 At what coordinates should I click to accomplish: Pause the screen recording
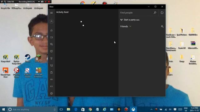tap(46, 2)
